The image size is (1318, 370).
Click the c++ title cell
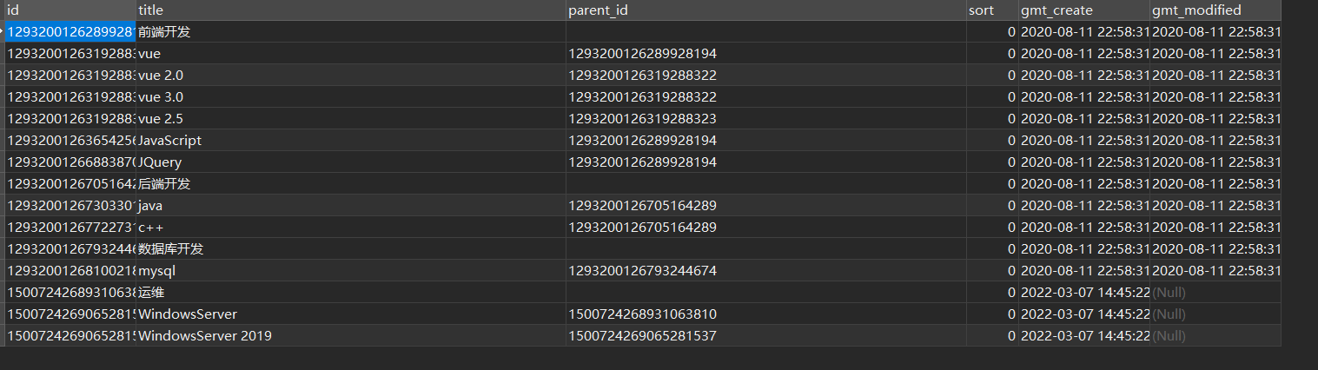[351, 228]
